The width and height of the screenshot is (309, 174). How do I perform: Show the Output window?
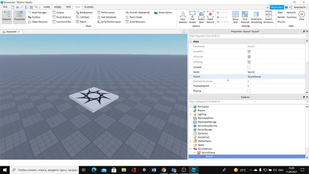58,13
